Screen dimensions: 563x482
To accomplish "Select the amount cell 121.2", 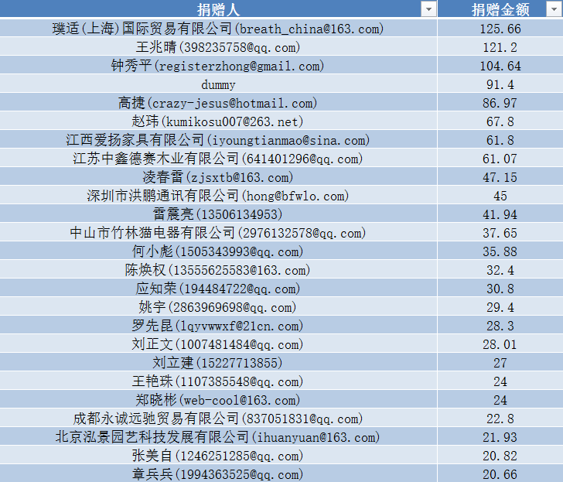I will pos(500,46).
